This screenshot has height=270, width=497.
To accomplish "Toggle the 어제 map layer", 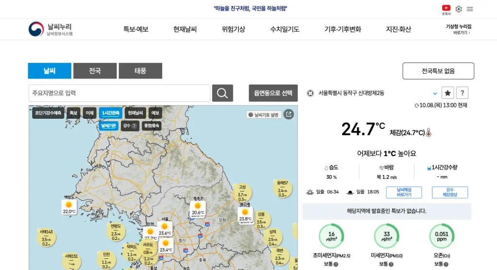I will [90, 113].
